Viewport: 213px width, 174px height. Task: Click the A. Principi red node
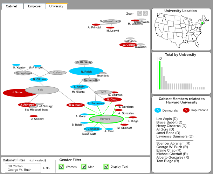pos(96,25)
